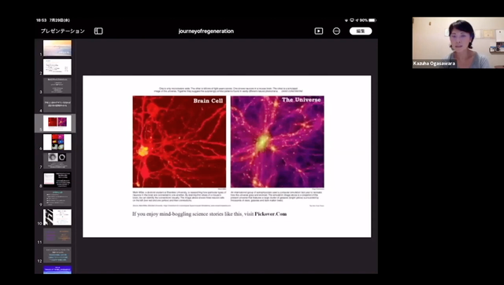Click The Universe image on slide
Viewport: 504px width, 285px height.
[x=277, y=141]
